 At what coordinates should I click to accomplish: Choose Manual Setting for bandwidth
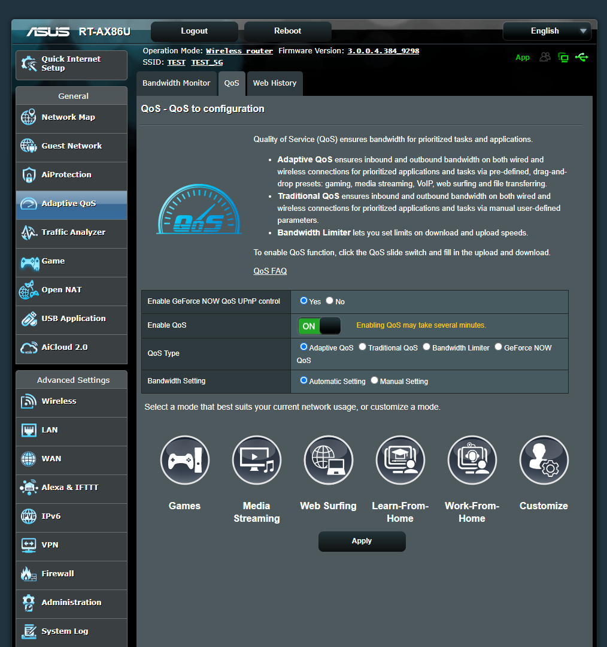click(374, 380)
